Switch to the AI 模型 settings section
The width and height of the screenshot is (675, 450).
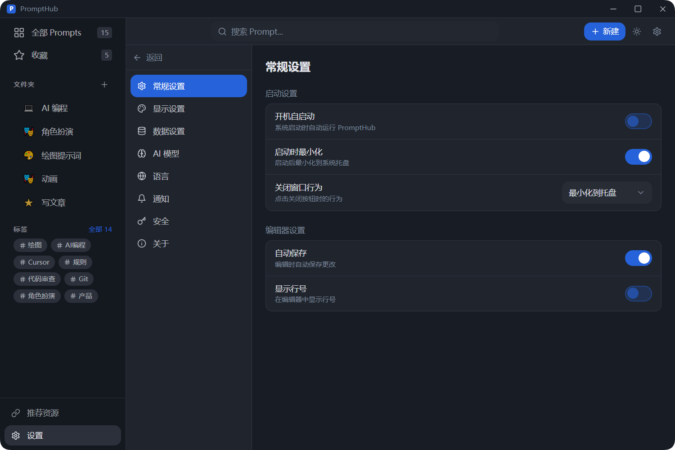coord(189,153)
